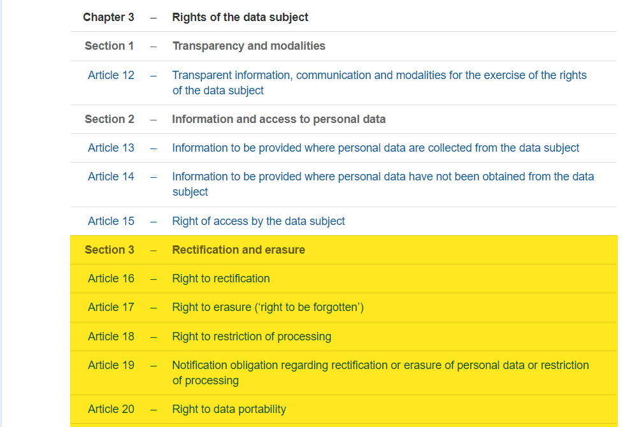Select the Article 14 number link

(111, 177)
